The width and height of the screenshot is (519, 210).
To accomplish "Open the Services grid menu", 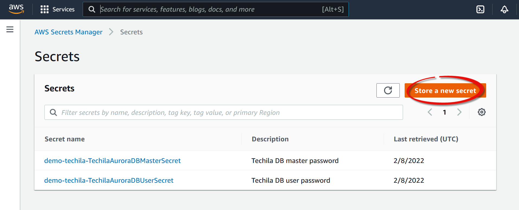I will (44, 9).
